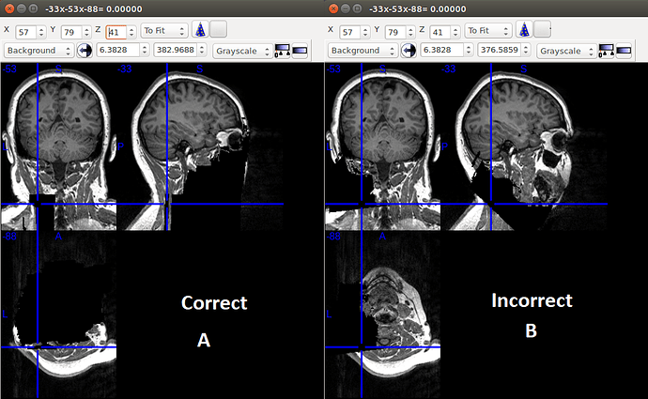Click the wizard hat icon in left window
Screen dimensions: 648x399
[x=200, y=30]
